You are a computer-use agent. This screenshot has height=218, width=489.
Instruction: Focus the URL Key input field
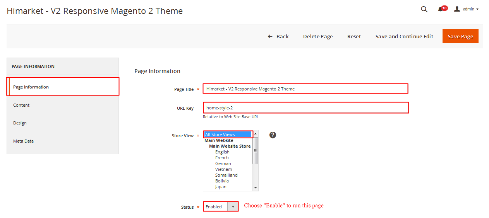point(306,107)
